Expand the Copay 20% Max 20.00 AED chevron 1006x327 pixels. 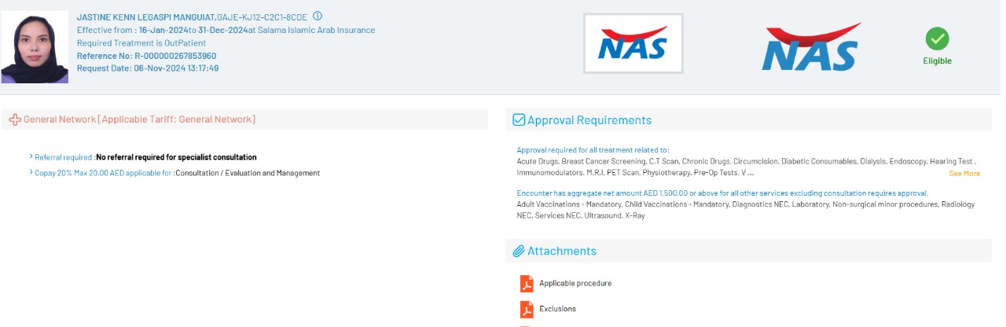(31, 173)
